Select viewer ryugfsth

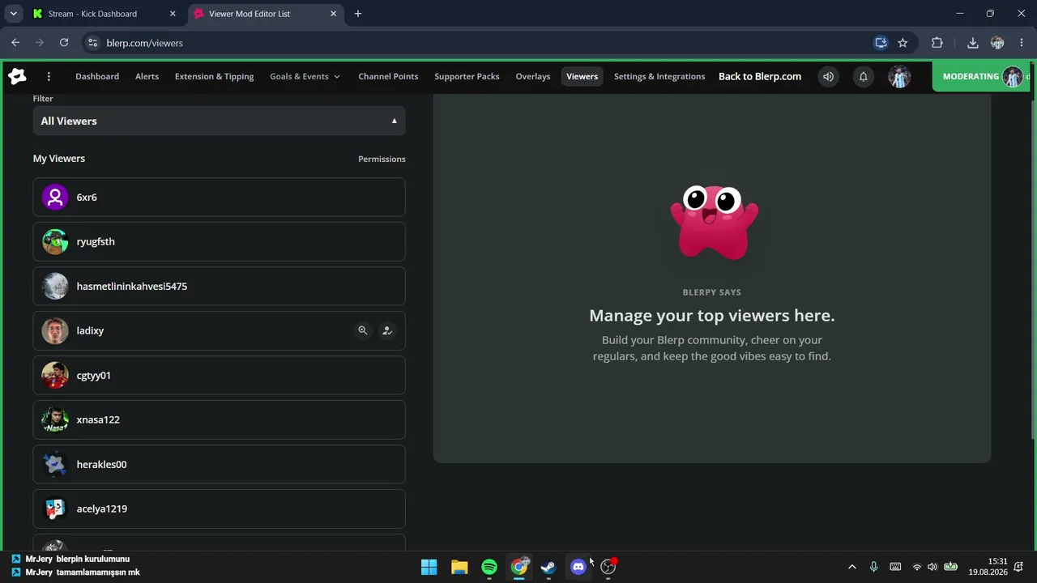click(219, 241)
